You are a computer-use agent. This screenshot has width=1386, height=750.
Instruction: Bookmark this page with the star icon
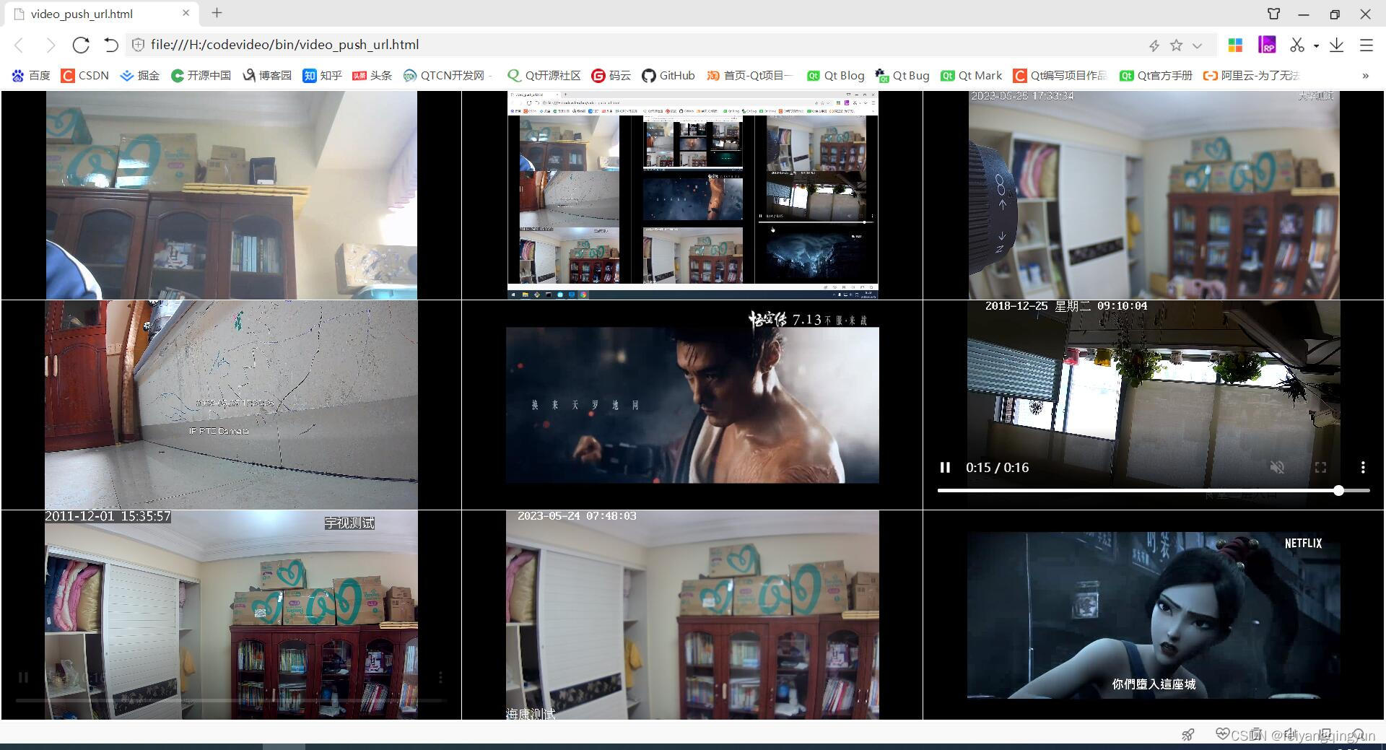click(x=1177, y=45)
